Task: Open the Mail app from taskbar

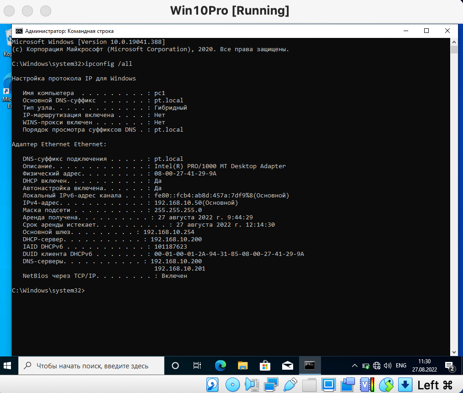Action: pyautogui.click(x=287, y=366)
